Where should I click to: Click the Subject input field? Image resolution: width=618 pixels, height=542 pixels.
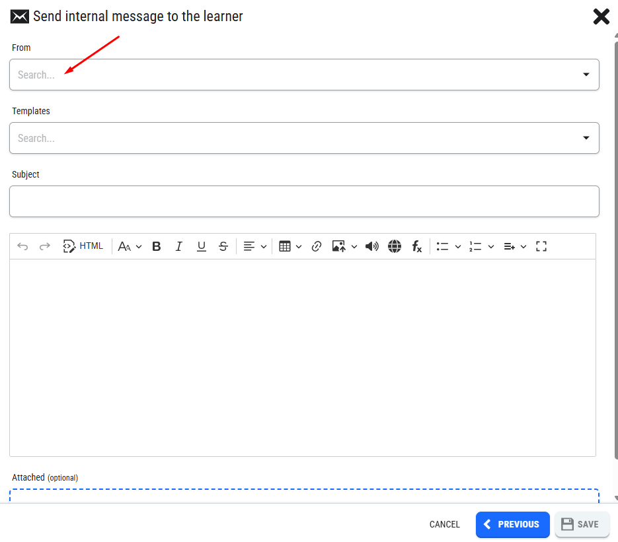click(304, 201)
